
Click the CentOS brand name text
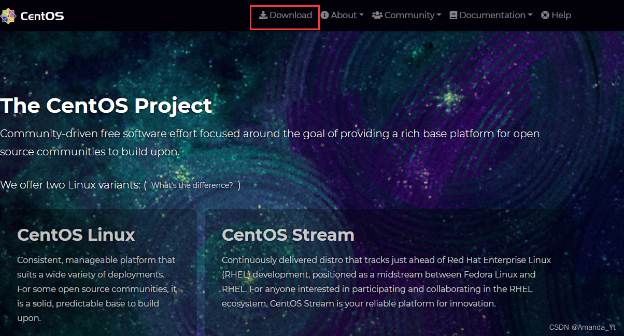point(42,16)
